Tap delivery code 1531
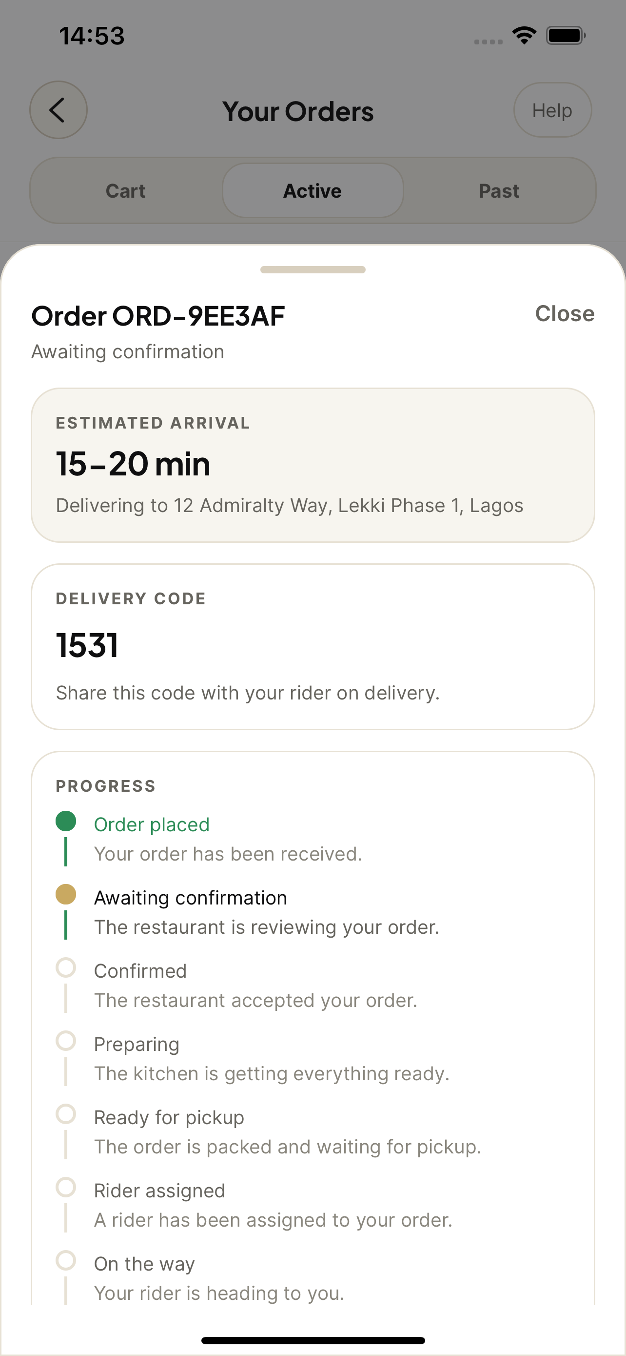Image resolution: width=626 pixels, height=1356 pixels. click(87, 645)
